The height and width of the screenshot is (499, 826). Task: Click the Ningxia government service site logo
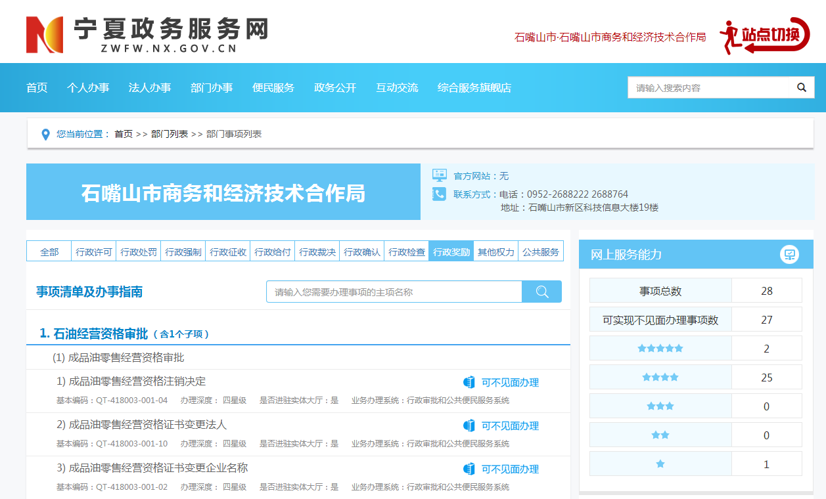pos(147,34)
